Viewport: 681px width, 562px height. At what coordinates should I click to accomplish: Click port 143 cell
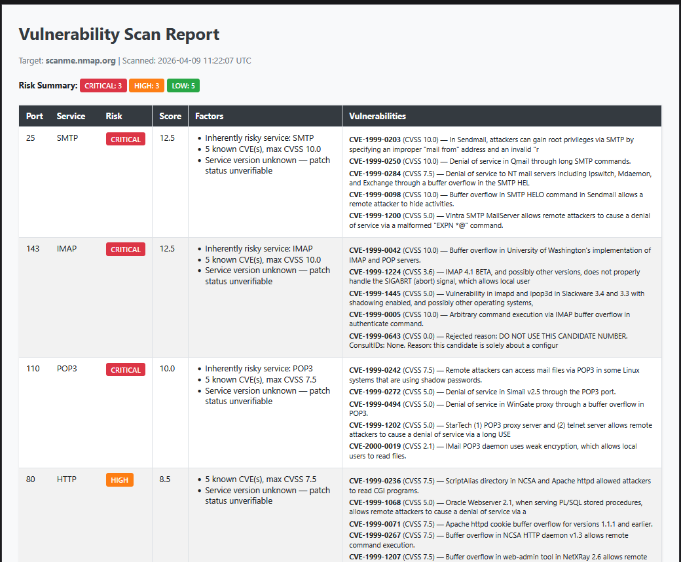[33, 249]
